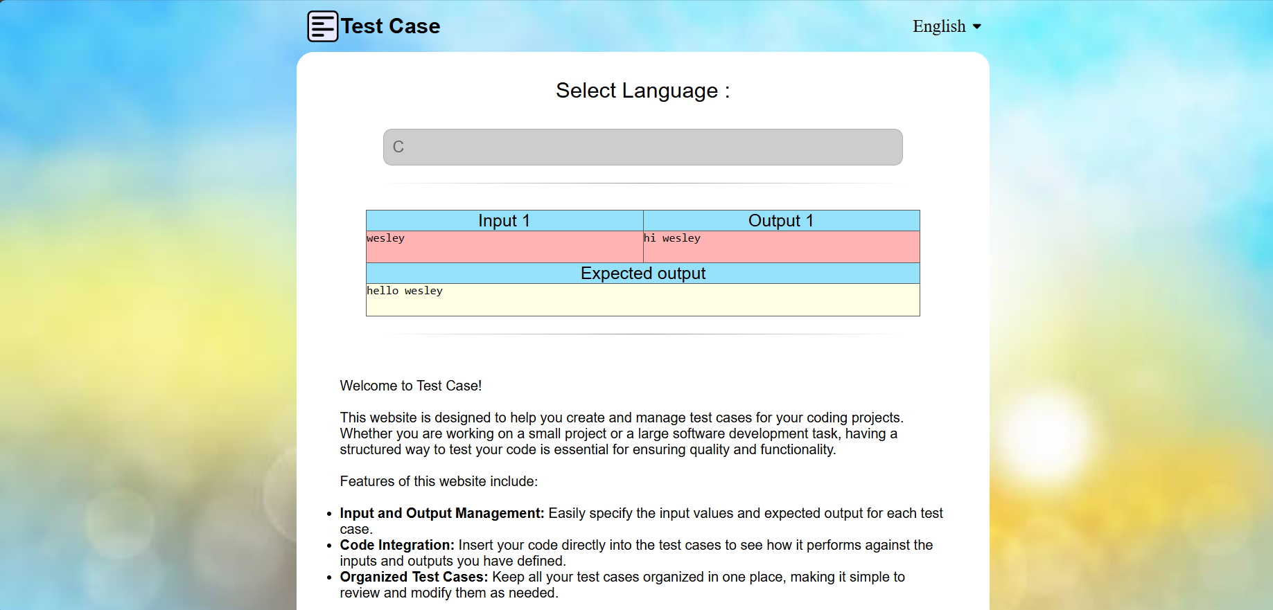Screen dimensions: 1273x610
Task: Click the caret arrow beside English
Action: click(x=977, y=27)
